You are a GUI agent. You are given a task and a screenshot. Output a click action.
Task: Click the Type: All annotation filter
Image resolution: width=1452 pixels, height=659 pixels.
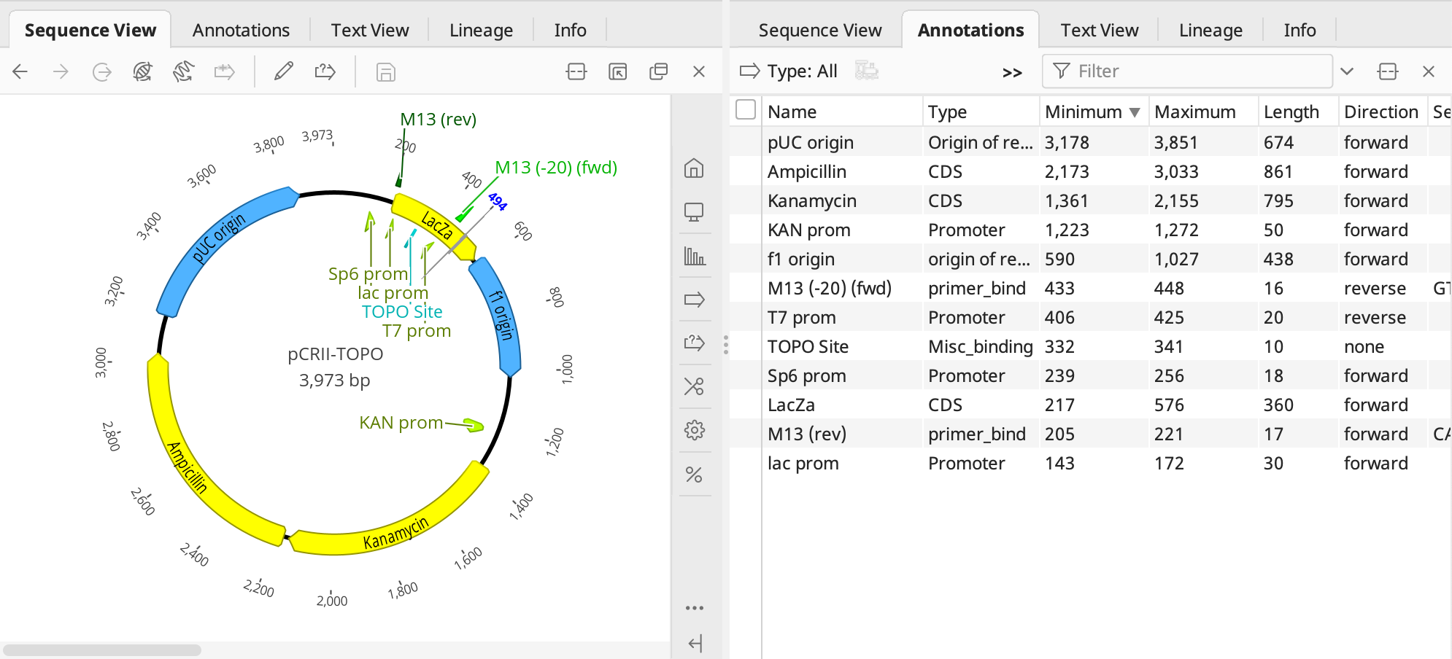click(x=789, y=71)
